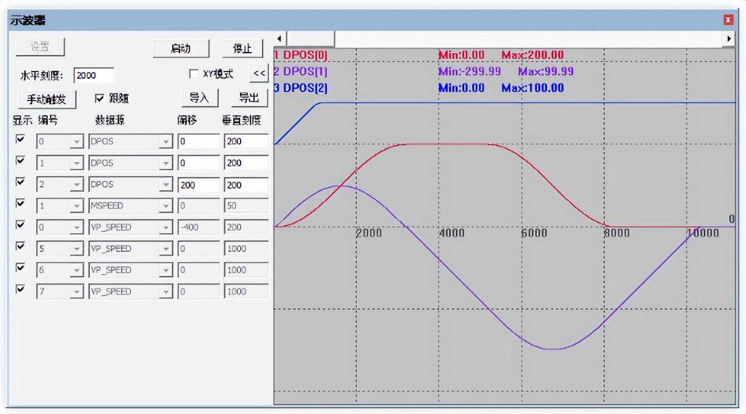Expand the first DPOS data source dropdown

pyautogui.click(x=166, y=142)
